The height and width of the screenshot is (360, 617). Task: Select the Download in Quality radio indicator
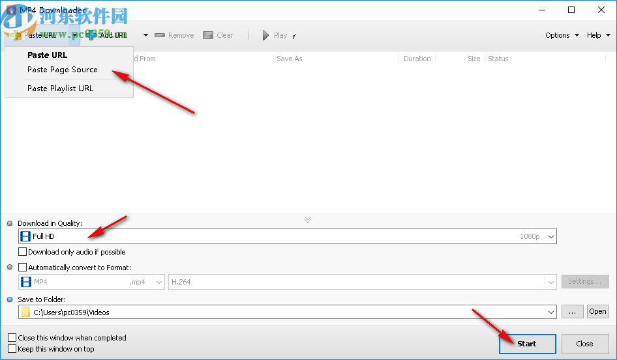point(10,223)
